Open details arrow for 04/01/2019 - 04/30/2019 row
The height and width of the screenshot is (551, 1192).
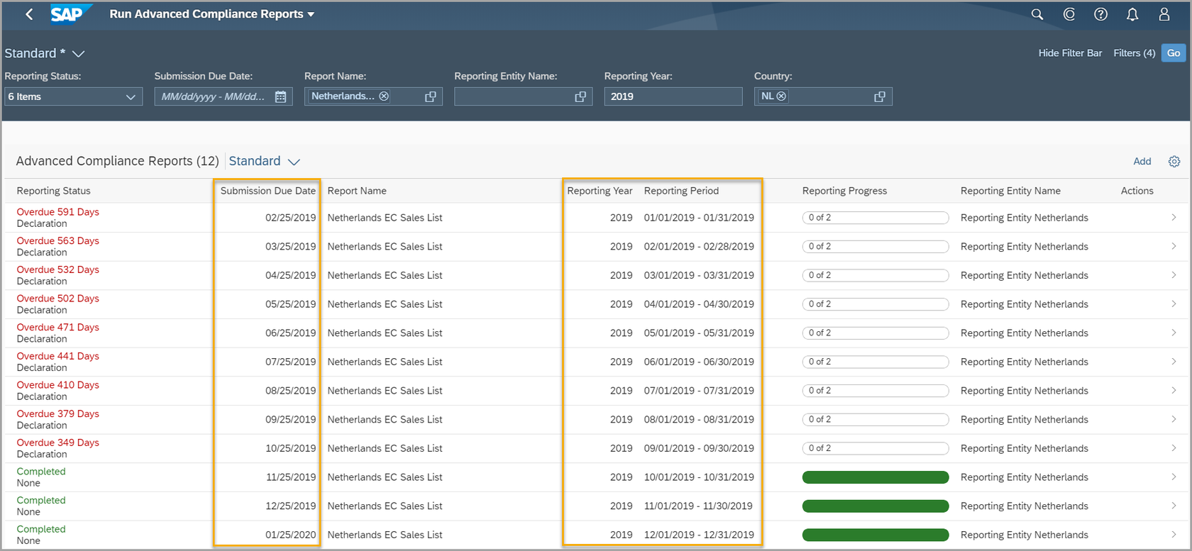pyautogui.click(x=1174, y=304)
